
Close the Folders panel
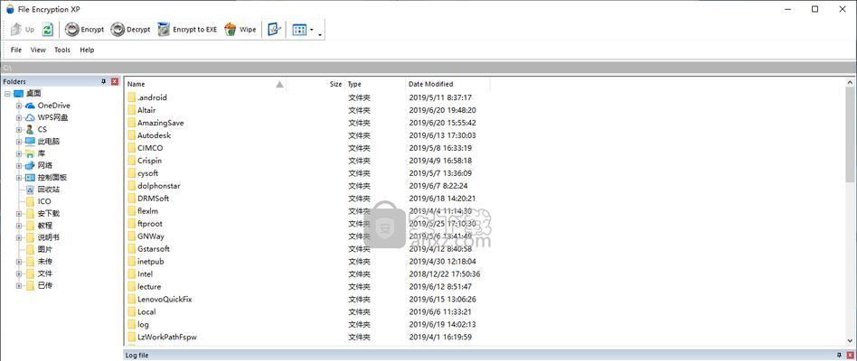[114, 81]
